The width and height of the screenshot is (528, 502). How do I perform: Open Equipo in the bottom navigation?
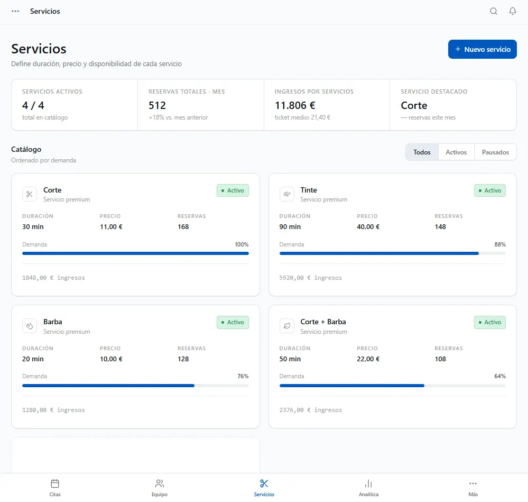click(x=159, y=488)
